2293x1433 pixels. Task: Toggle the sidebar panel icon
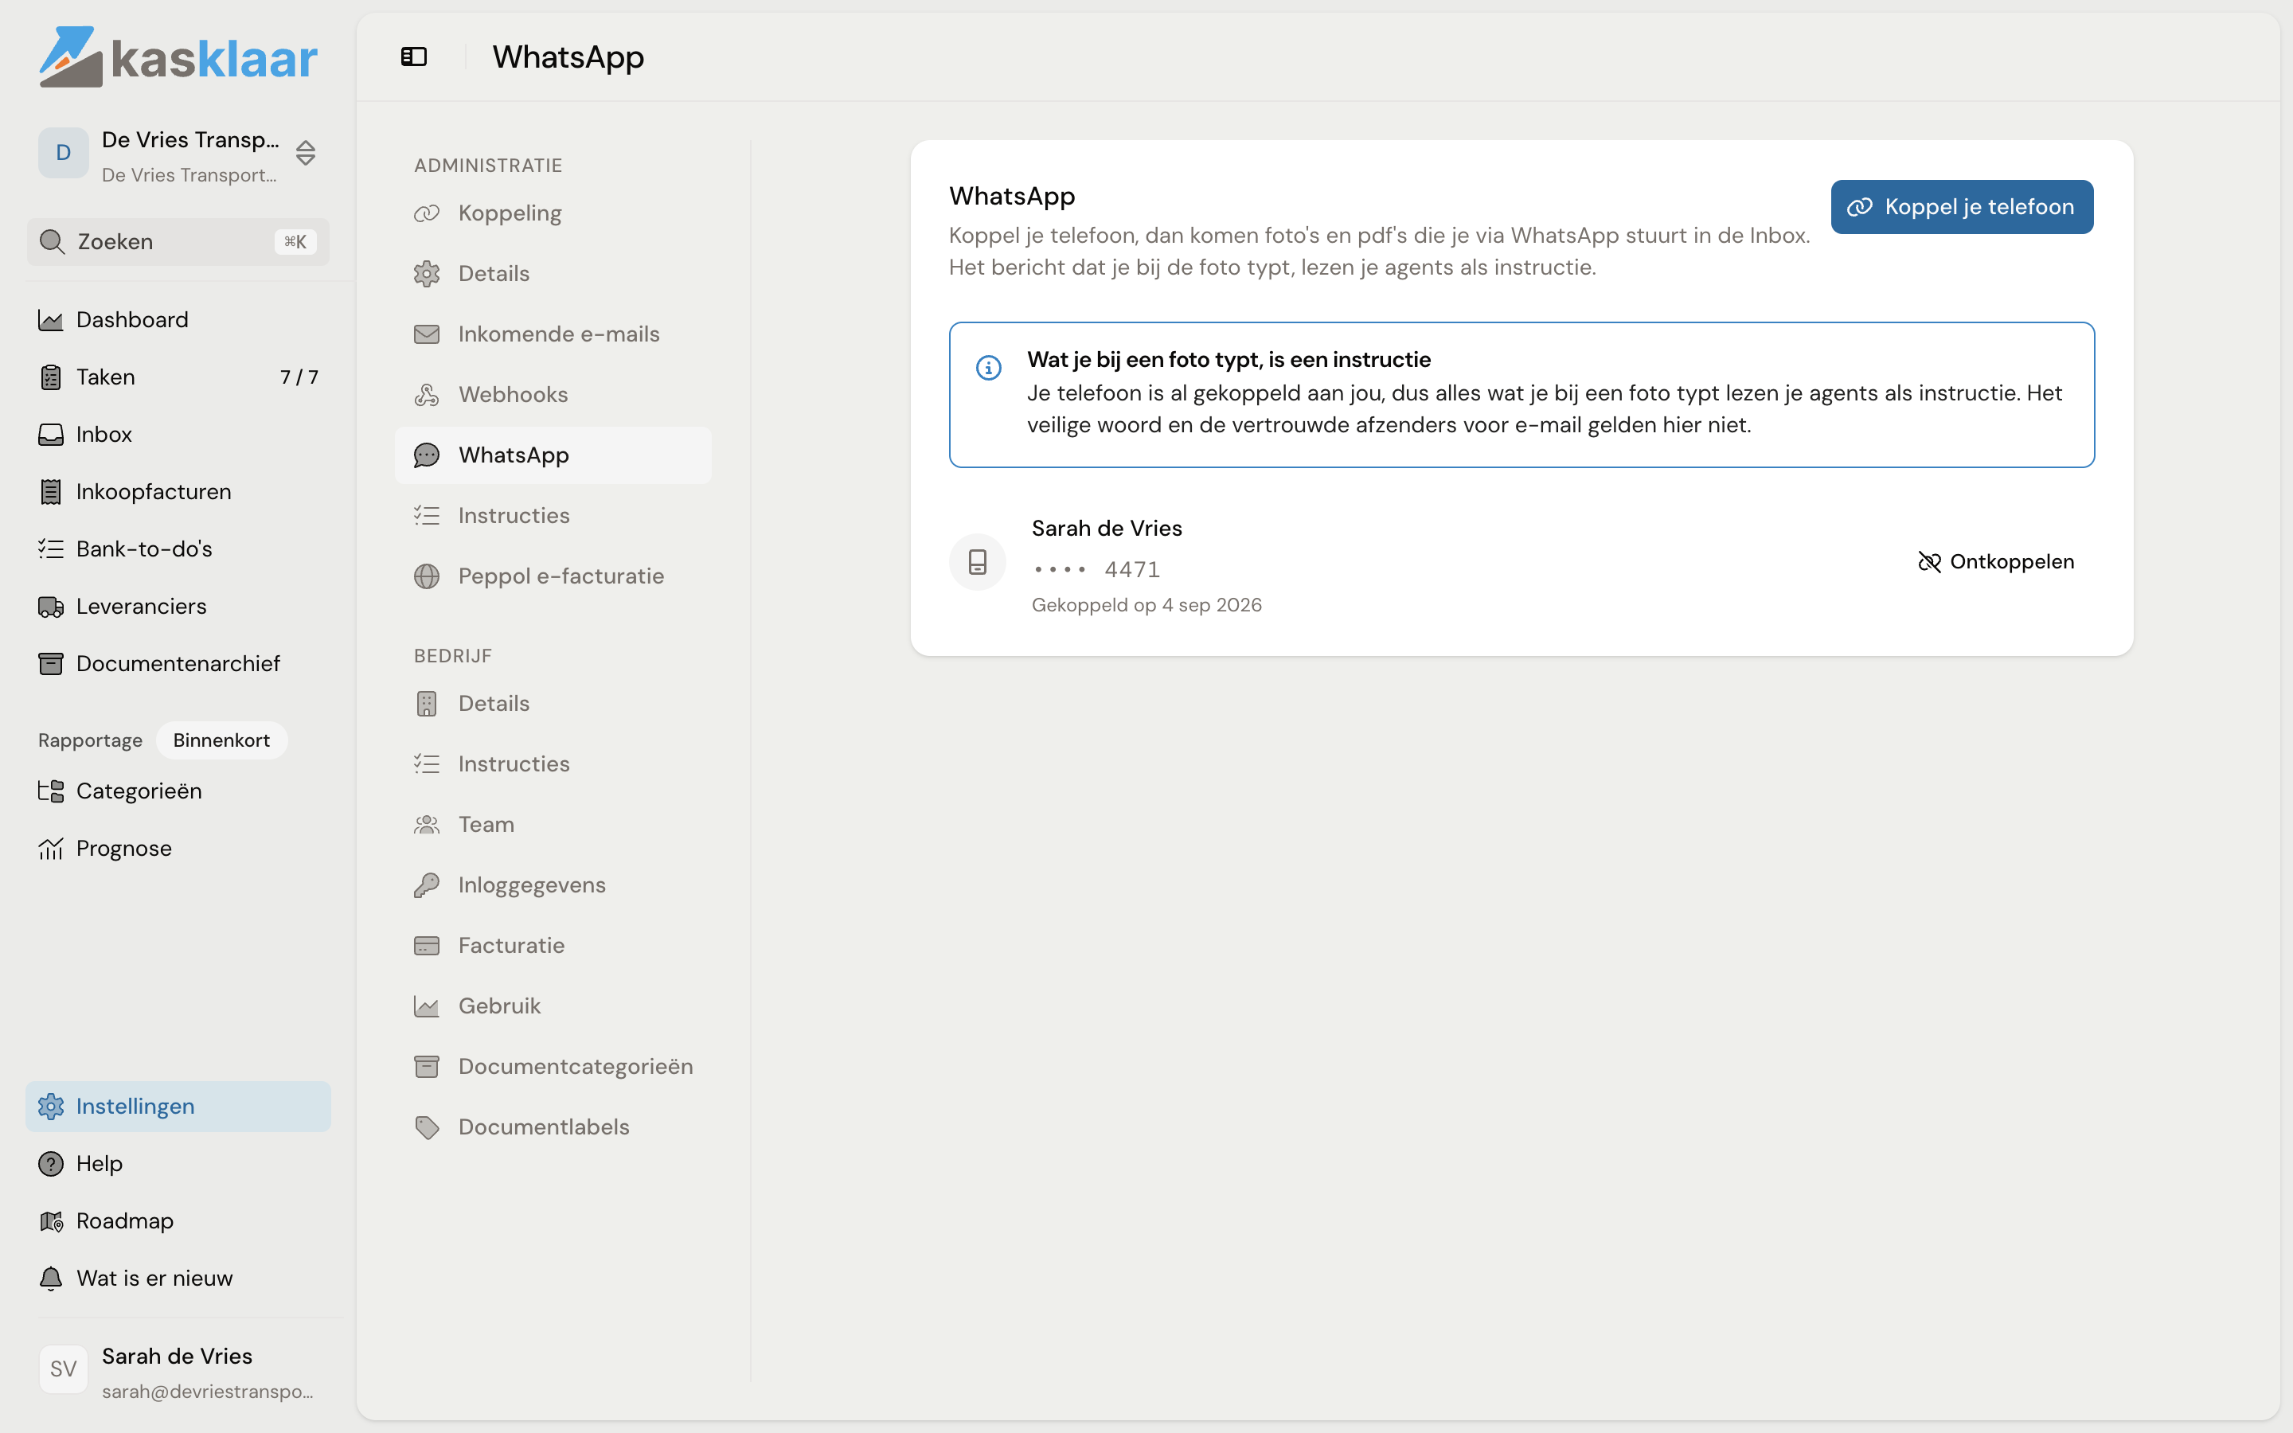tap(414, 57)
